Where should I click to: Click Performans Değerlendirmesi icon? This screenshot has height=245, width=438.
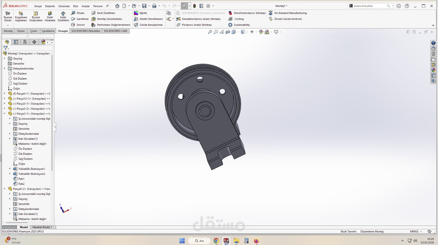tap(94, 25)
